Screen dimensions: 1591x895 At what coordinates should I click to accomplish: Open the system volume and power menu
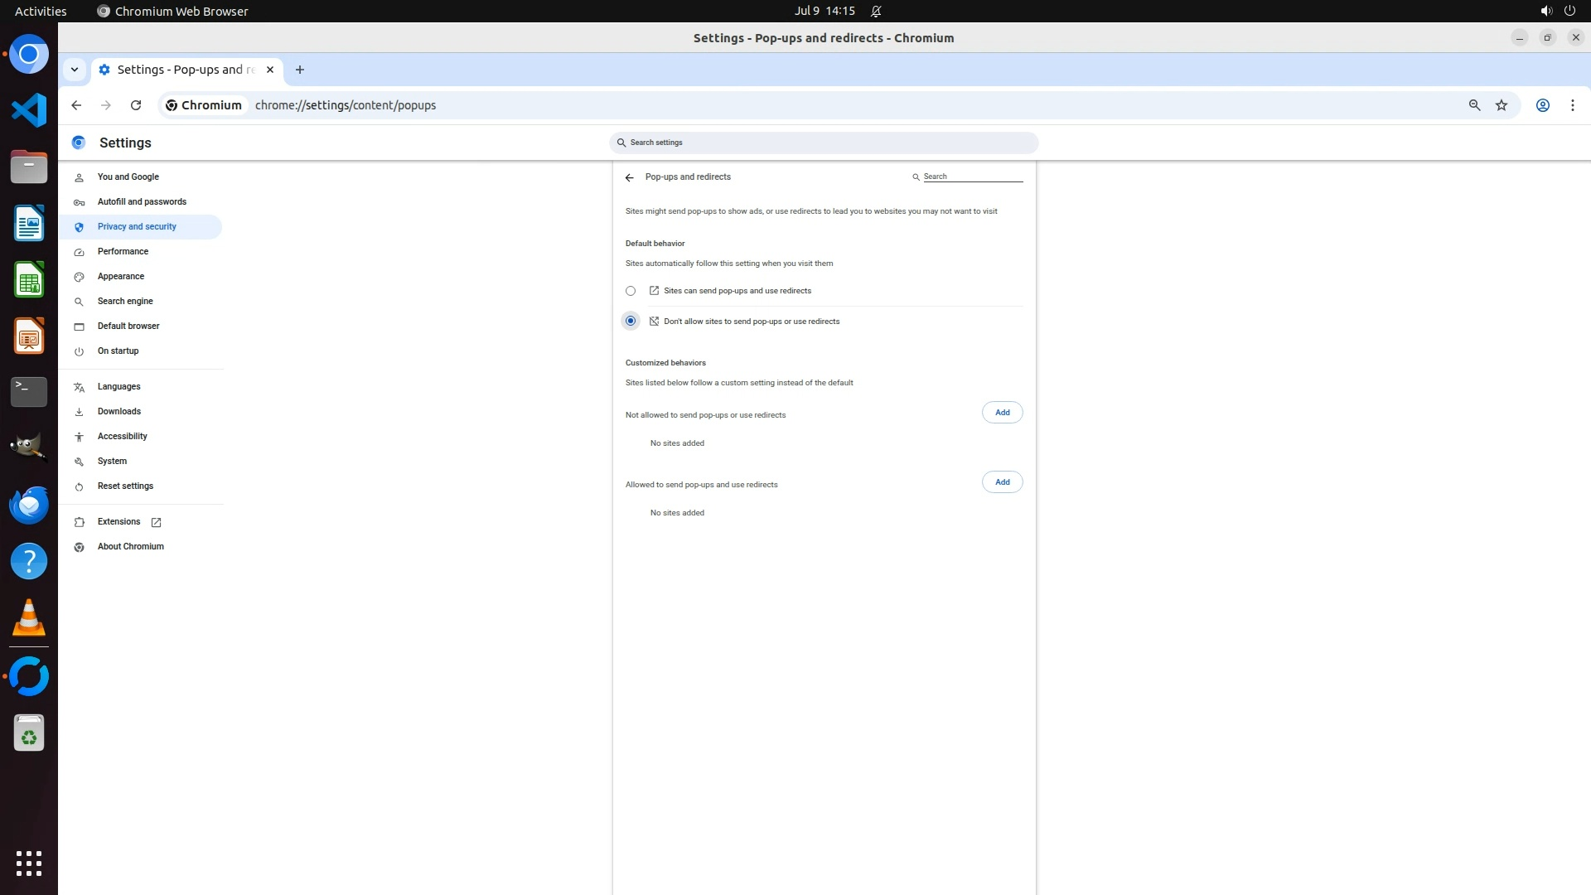[x=1557, y=12]
